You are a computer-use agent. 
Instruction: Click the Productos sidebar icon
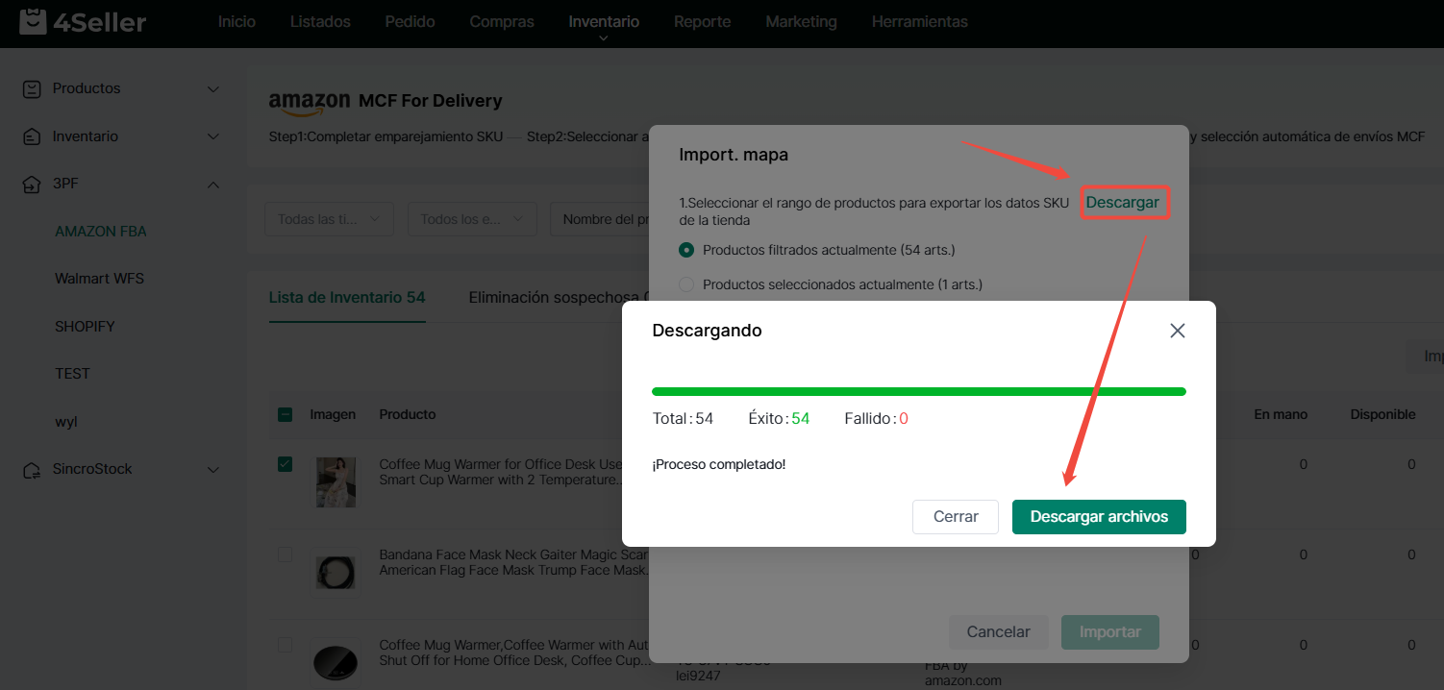click(33, 88)
